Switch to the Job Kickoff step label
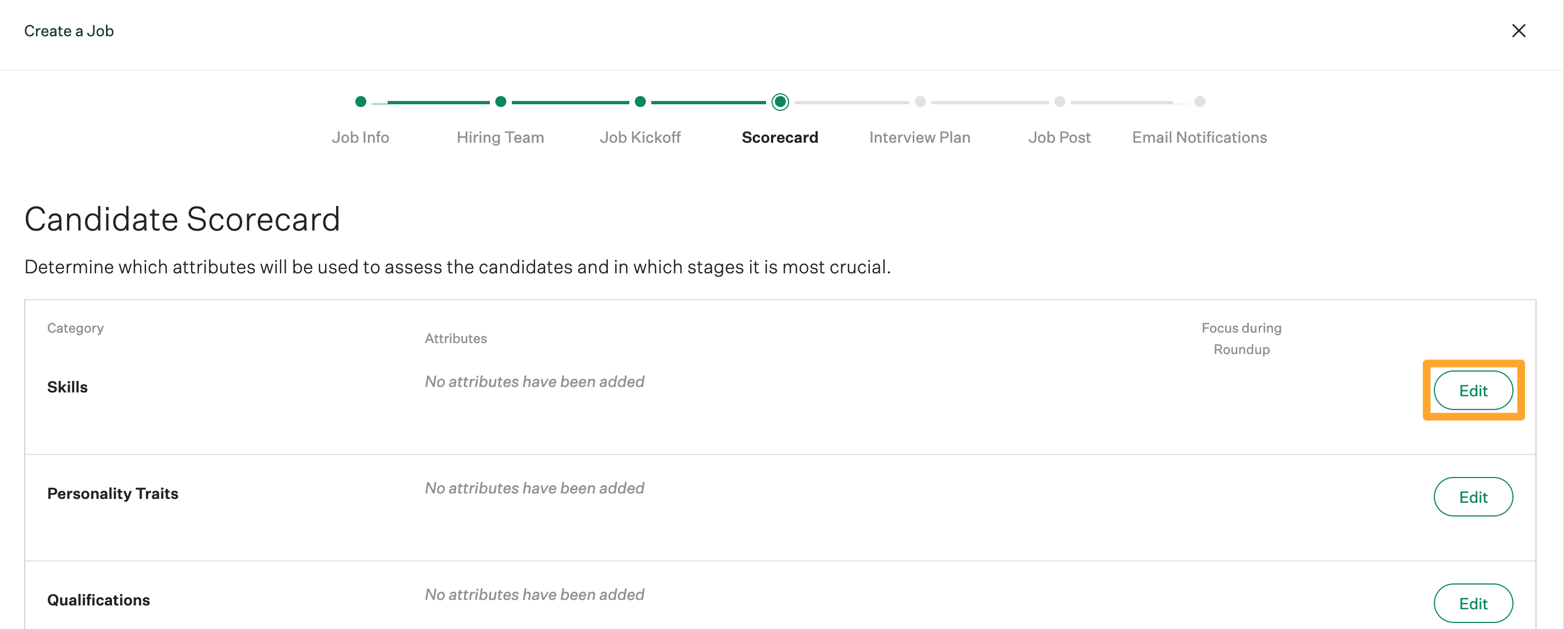This screenshot has width=1564, height=629. tap(640, 137)
